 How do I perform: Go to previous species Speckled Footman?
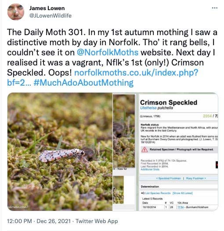pos(168,178)
